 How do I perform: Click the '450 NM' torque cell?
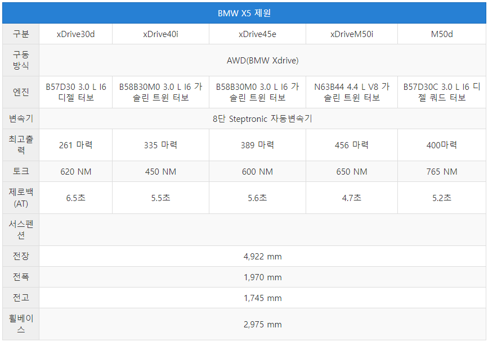pyautogui.click(x=160, y=171)
